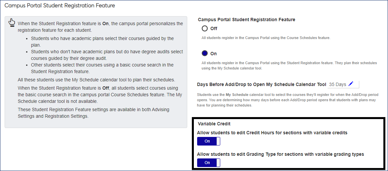Screen dimensions: 388x171
Task: Click the bullet about students with academic plans
Action: (102, 41)
